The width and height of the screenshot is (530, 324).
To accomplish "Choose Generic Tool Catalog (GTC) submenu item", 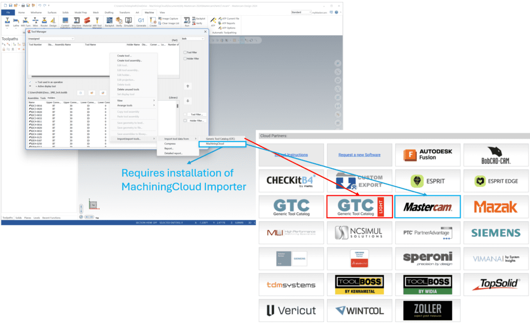I will pos(220,138).
